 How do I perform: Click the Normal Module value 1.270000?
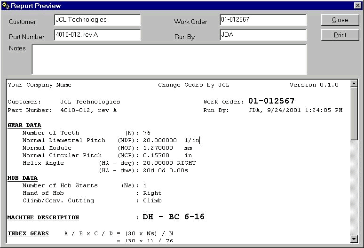click(158, 148)
